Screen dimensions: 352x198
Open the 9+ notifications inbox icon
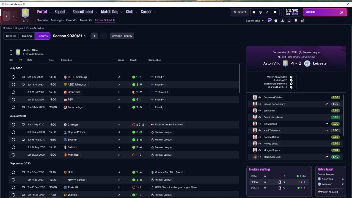point(269,21)
